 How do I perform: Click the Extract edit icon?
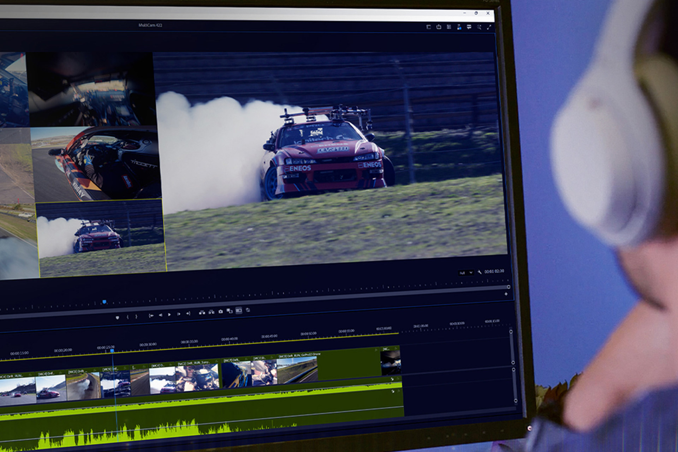pos(211,312)
